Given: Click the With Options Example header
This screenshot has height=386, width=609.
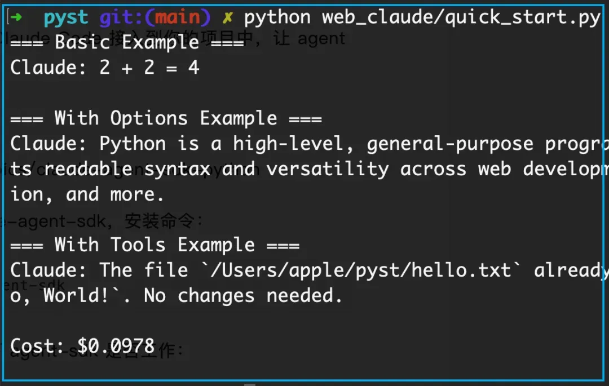Looking at the screenshot, I should coord(166,118).
